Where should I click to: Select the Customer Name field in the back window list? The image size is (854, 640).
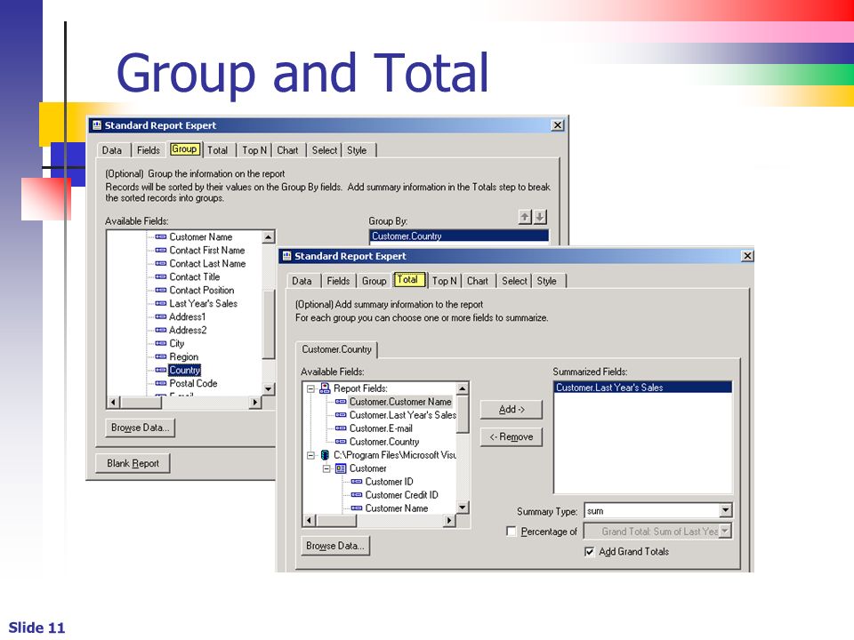point(200,236)
